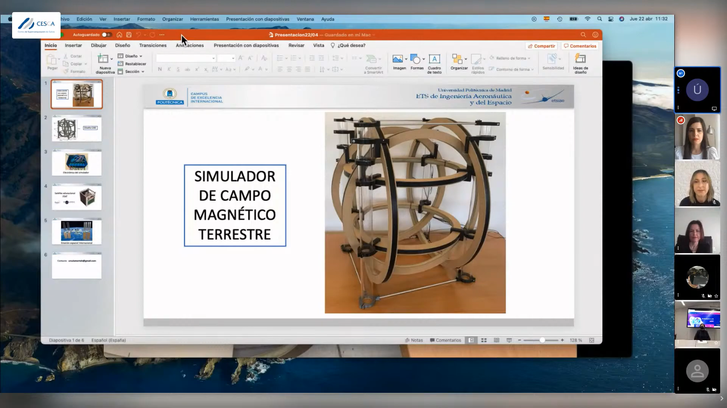
Task: Click Español (España) language indicator
Action: pyautogui.click(x=109, y=340)
